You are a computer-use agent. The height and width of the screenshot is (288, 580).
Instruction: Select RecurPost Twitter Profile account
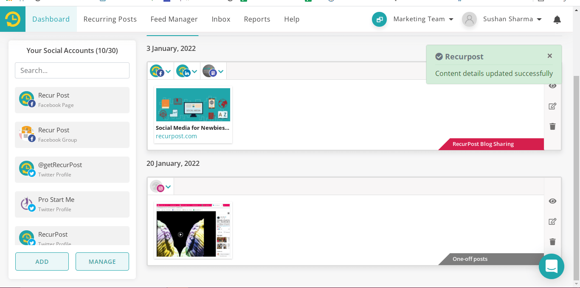coord(72,236)
